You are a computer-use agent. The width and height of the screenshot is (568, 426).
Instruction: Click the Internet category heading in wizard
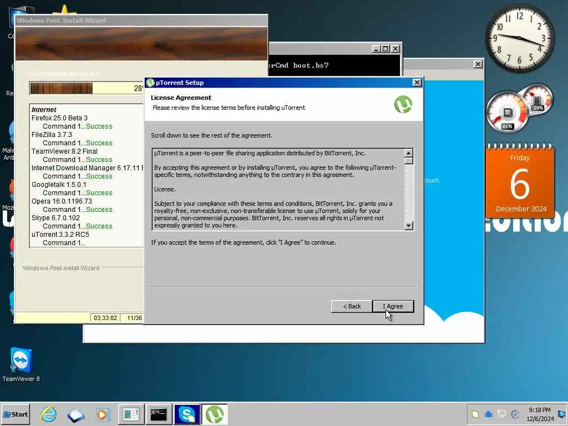44,110
